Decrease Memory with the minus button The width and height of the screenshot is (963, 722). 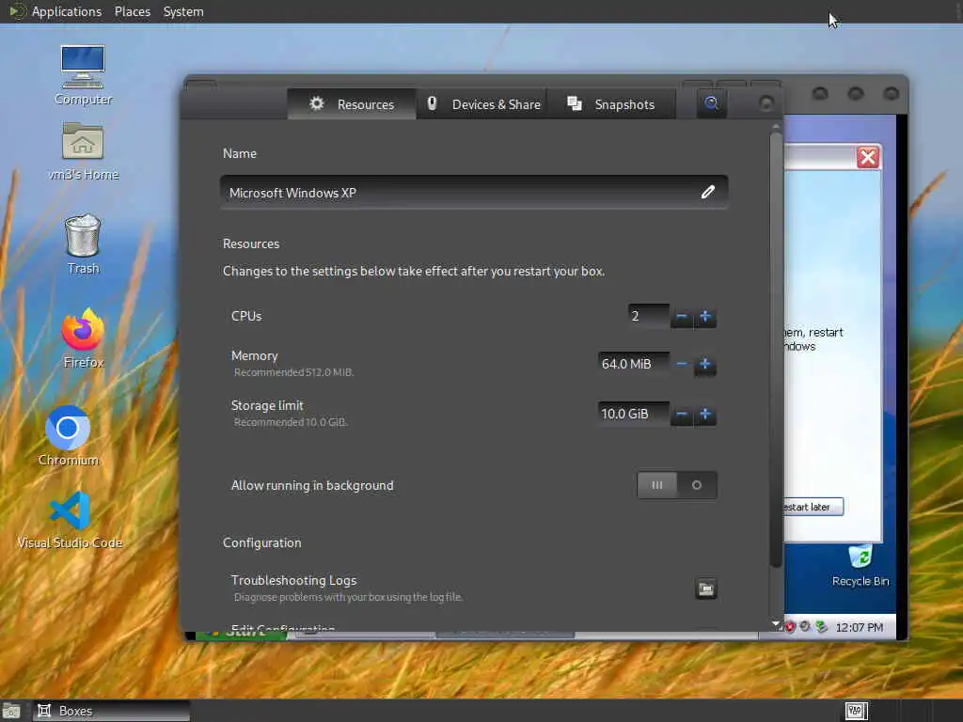[x=681, y=365]
